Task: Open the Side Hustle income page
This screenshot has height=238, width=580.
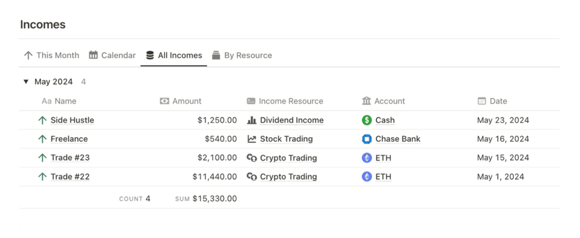Action: click(72, 120)
